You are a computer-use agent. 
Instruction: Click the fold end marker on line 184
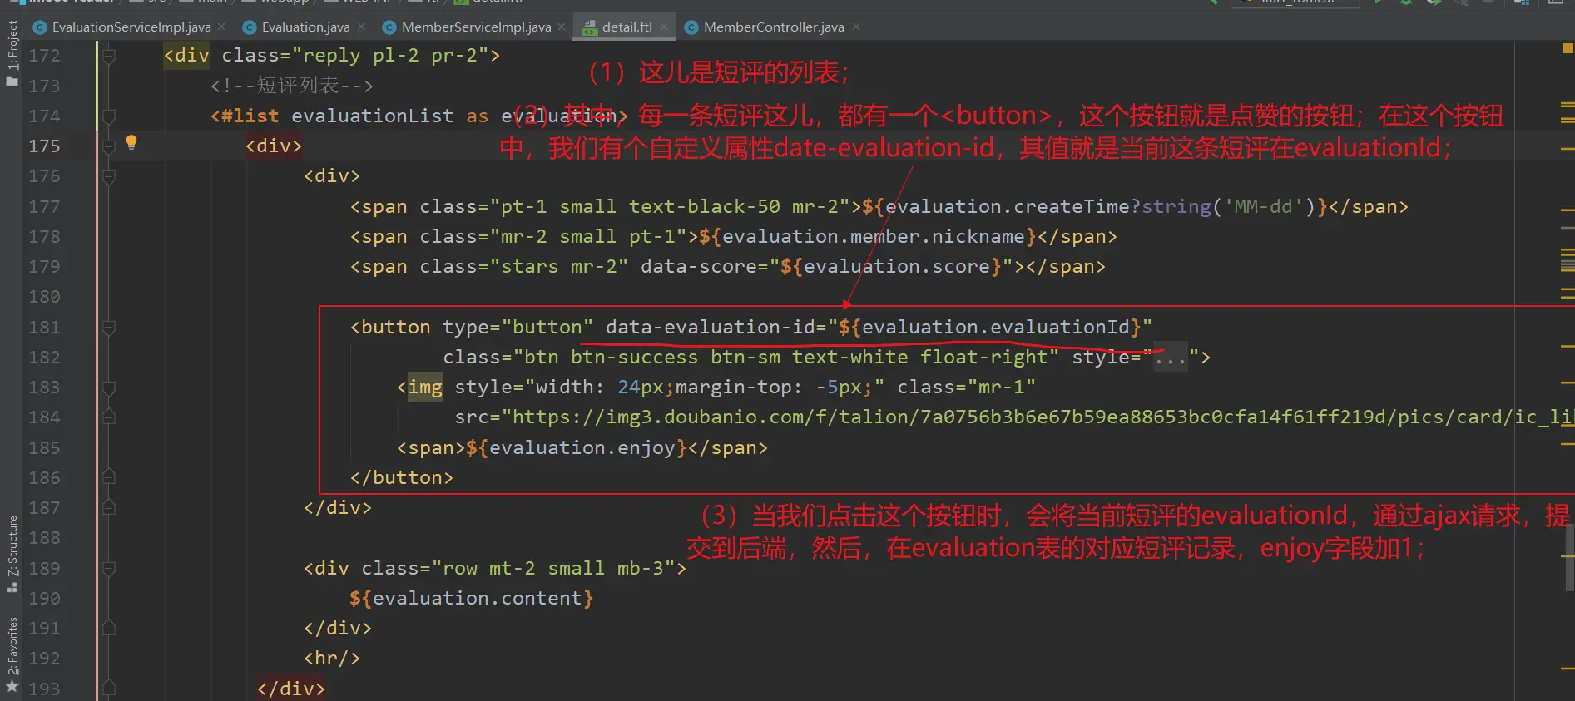pyautogui.click(x=108, y=417)
